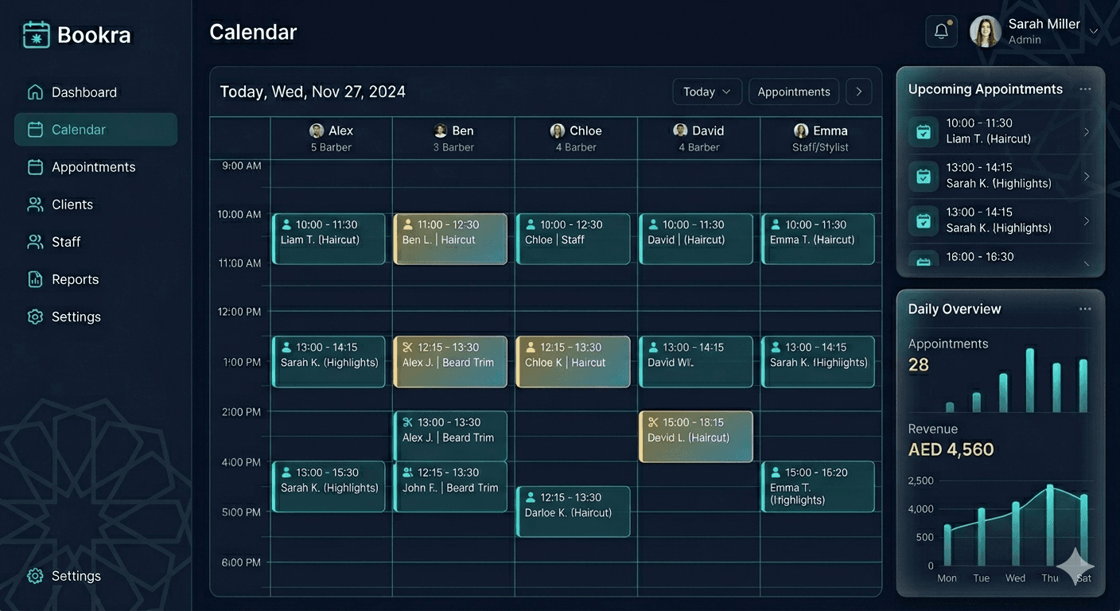1120x611 pixels.
Task: Open Emma T. (Haircut) 10:00 - 11:30 card
Action: tap(818, 239)
